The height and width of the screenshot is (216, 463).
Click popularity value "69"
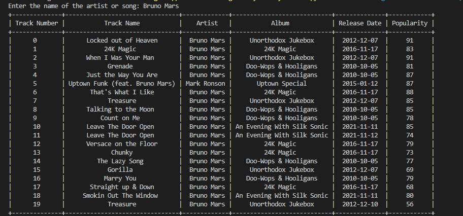click(410, 170)
